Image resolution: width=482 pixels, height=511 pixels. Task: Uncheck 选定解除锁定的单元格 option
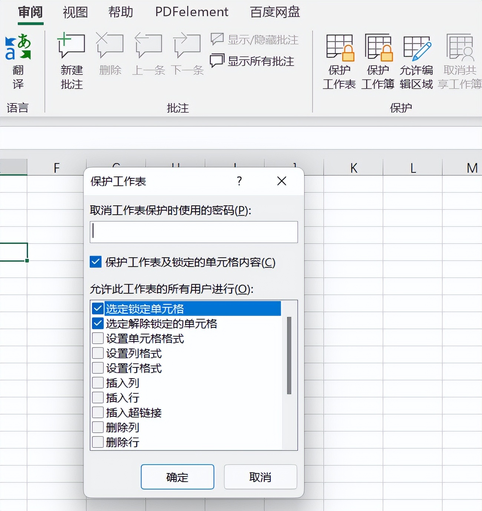pyautogui.click(x=97, y=323)
